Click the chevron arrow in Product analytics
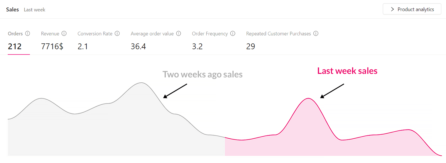This screenshot has width=446, height=163. pyautogui.click(x=392, y=9)
